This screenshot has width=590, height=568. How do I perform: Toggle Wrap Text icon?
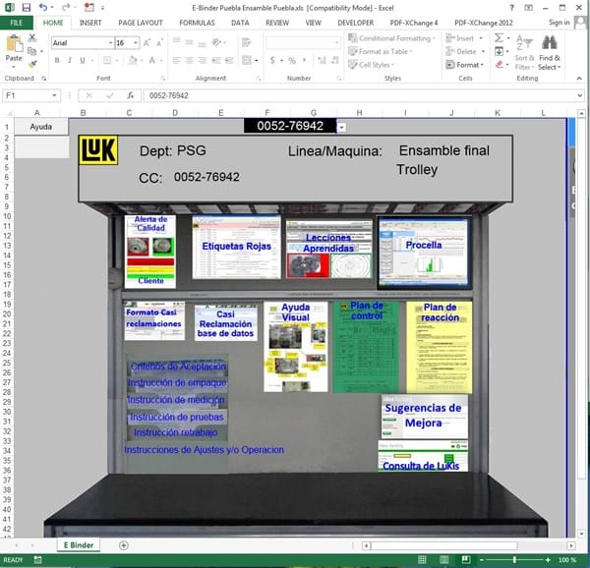(247, 42)
